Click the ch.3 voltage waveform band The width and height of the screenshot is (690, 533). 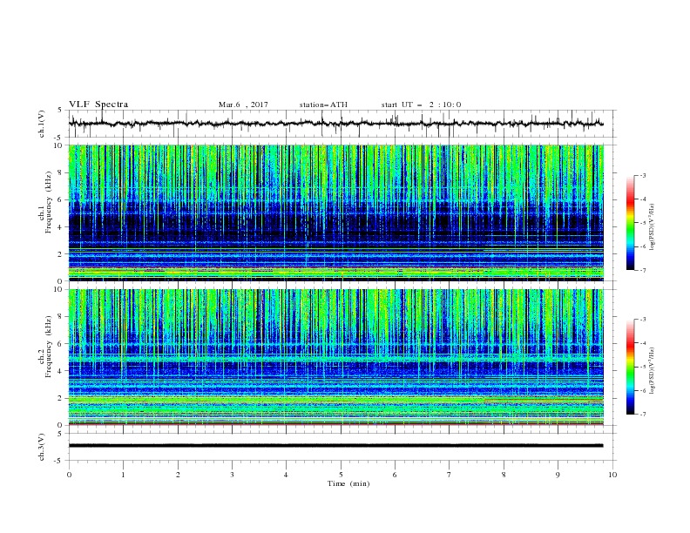336,446
